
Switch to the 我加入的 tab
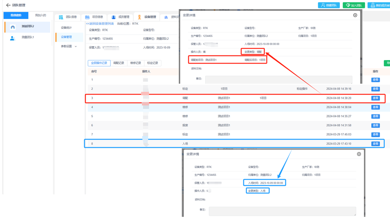coord(40,15)
